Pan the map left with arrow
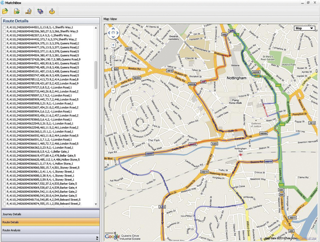 [110, 33]
